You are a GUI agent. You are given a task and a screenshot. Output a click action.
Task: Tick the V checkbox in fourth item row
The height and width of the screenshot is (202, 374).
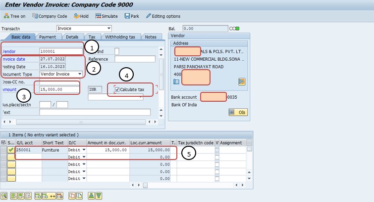click(x=217, y=171)
